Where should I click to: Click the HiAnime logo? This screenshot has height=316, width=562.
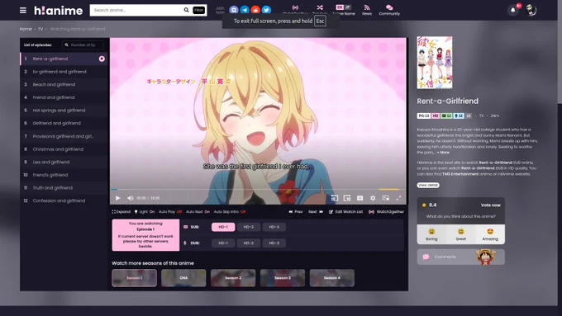point(58,11)
